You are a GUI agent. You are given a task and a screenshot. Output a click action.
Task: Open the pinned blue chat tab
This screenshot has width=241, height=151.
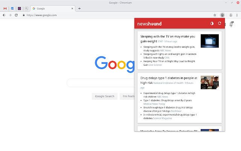click(12, 8)
